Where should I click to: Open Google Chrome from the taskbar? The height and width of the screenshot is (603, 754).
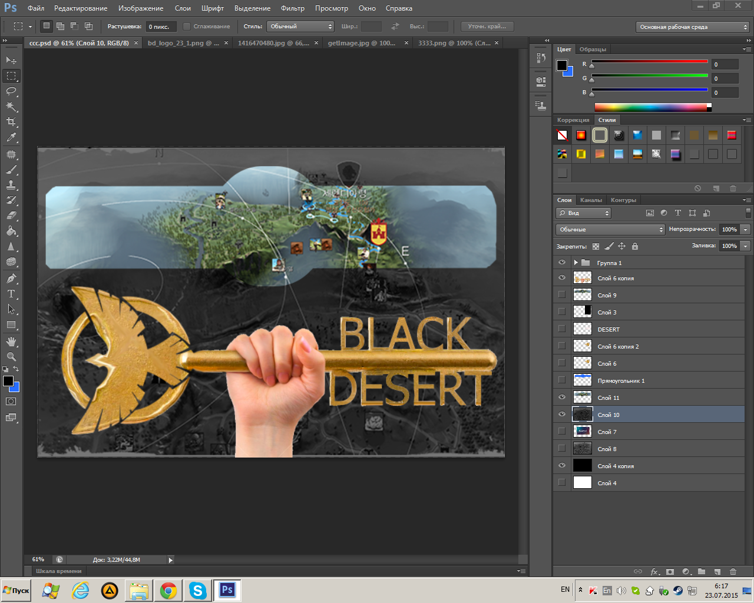click(x=168, y=590)
